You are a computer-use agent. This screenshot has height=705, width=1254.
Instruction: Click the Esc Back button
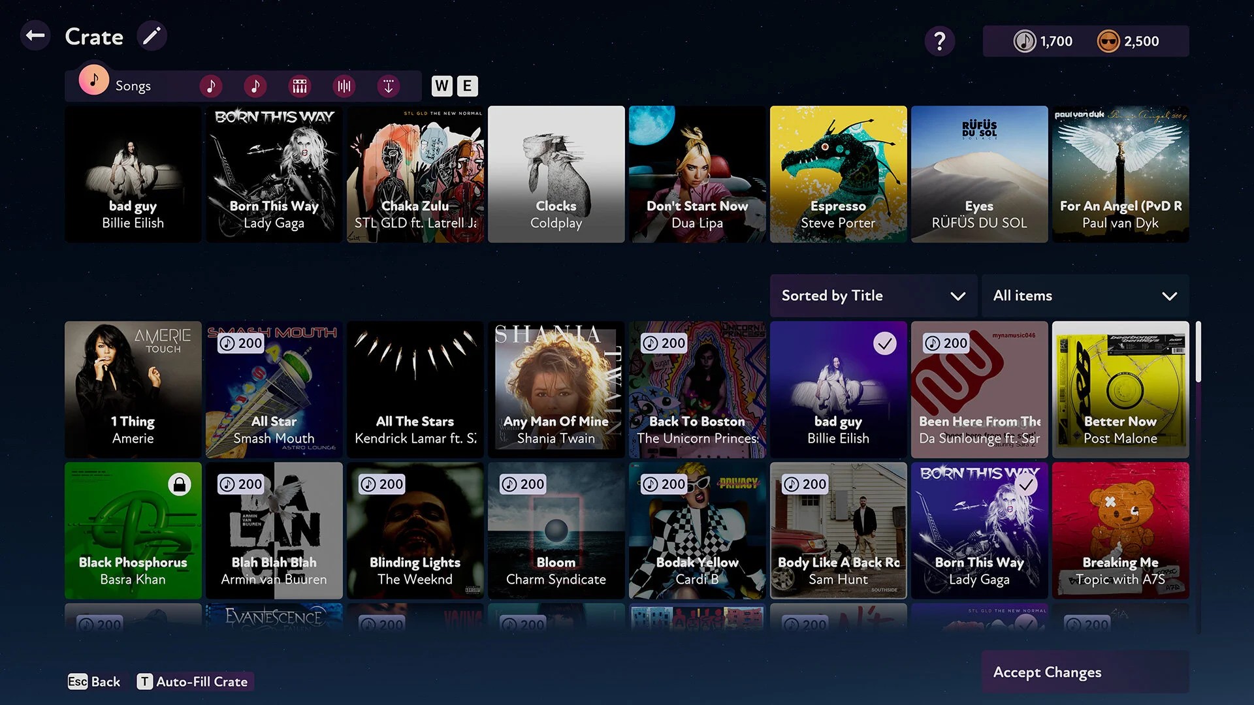94,681
